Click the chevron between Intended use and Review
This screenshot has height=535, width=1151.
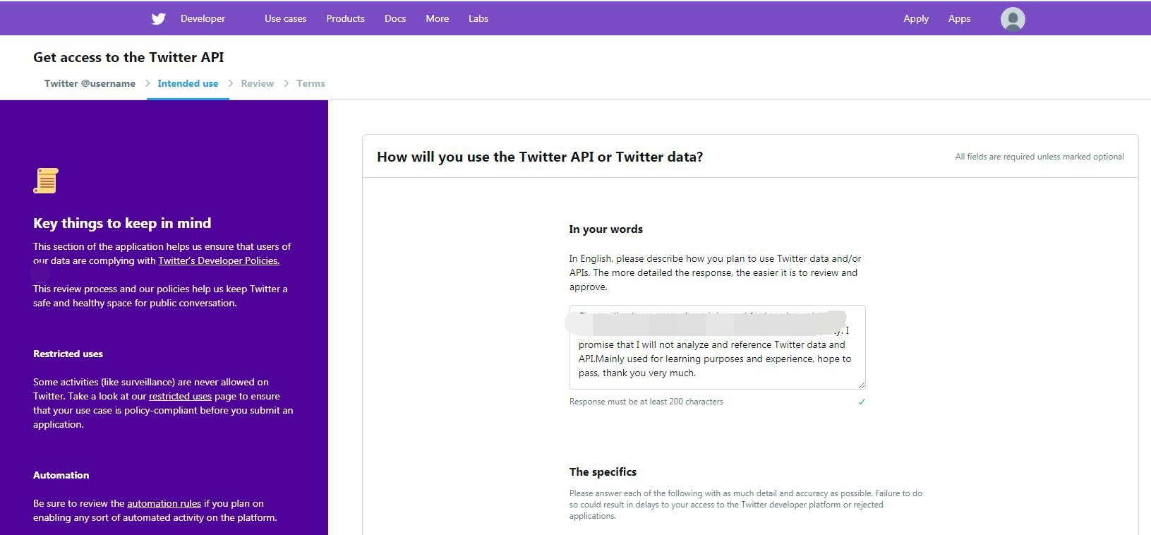click(x=230, y=83)
